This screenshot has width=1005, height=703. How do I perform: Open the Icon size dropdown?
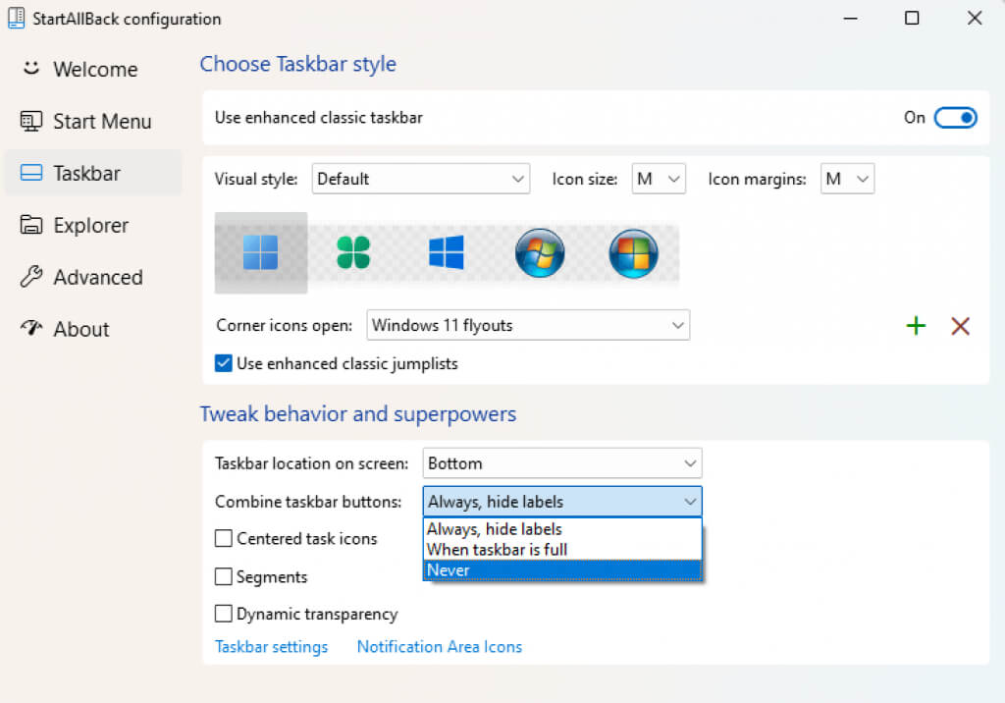[x=659, y=179]
